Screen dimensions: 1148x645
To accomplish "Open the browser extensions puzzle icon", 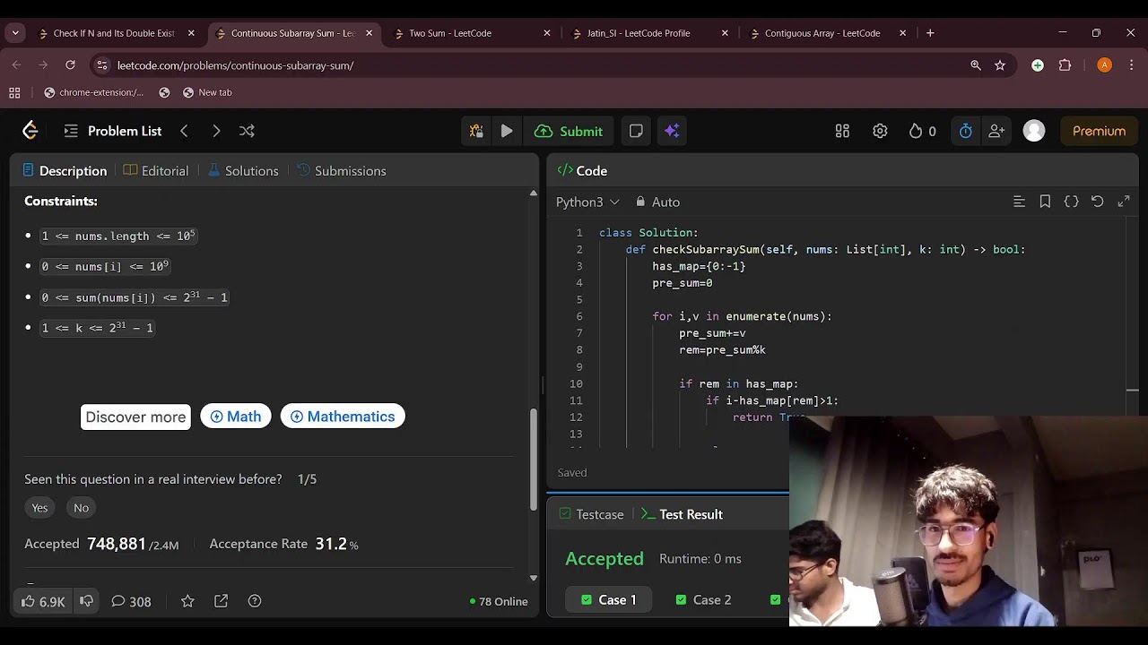I will [x=1065, y=65].
